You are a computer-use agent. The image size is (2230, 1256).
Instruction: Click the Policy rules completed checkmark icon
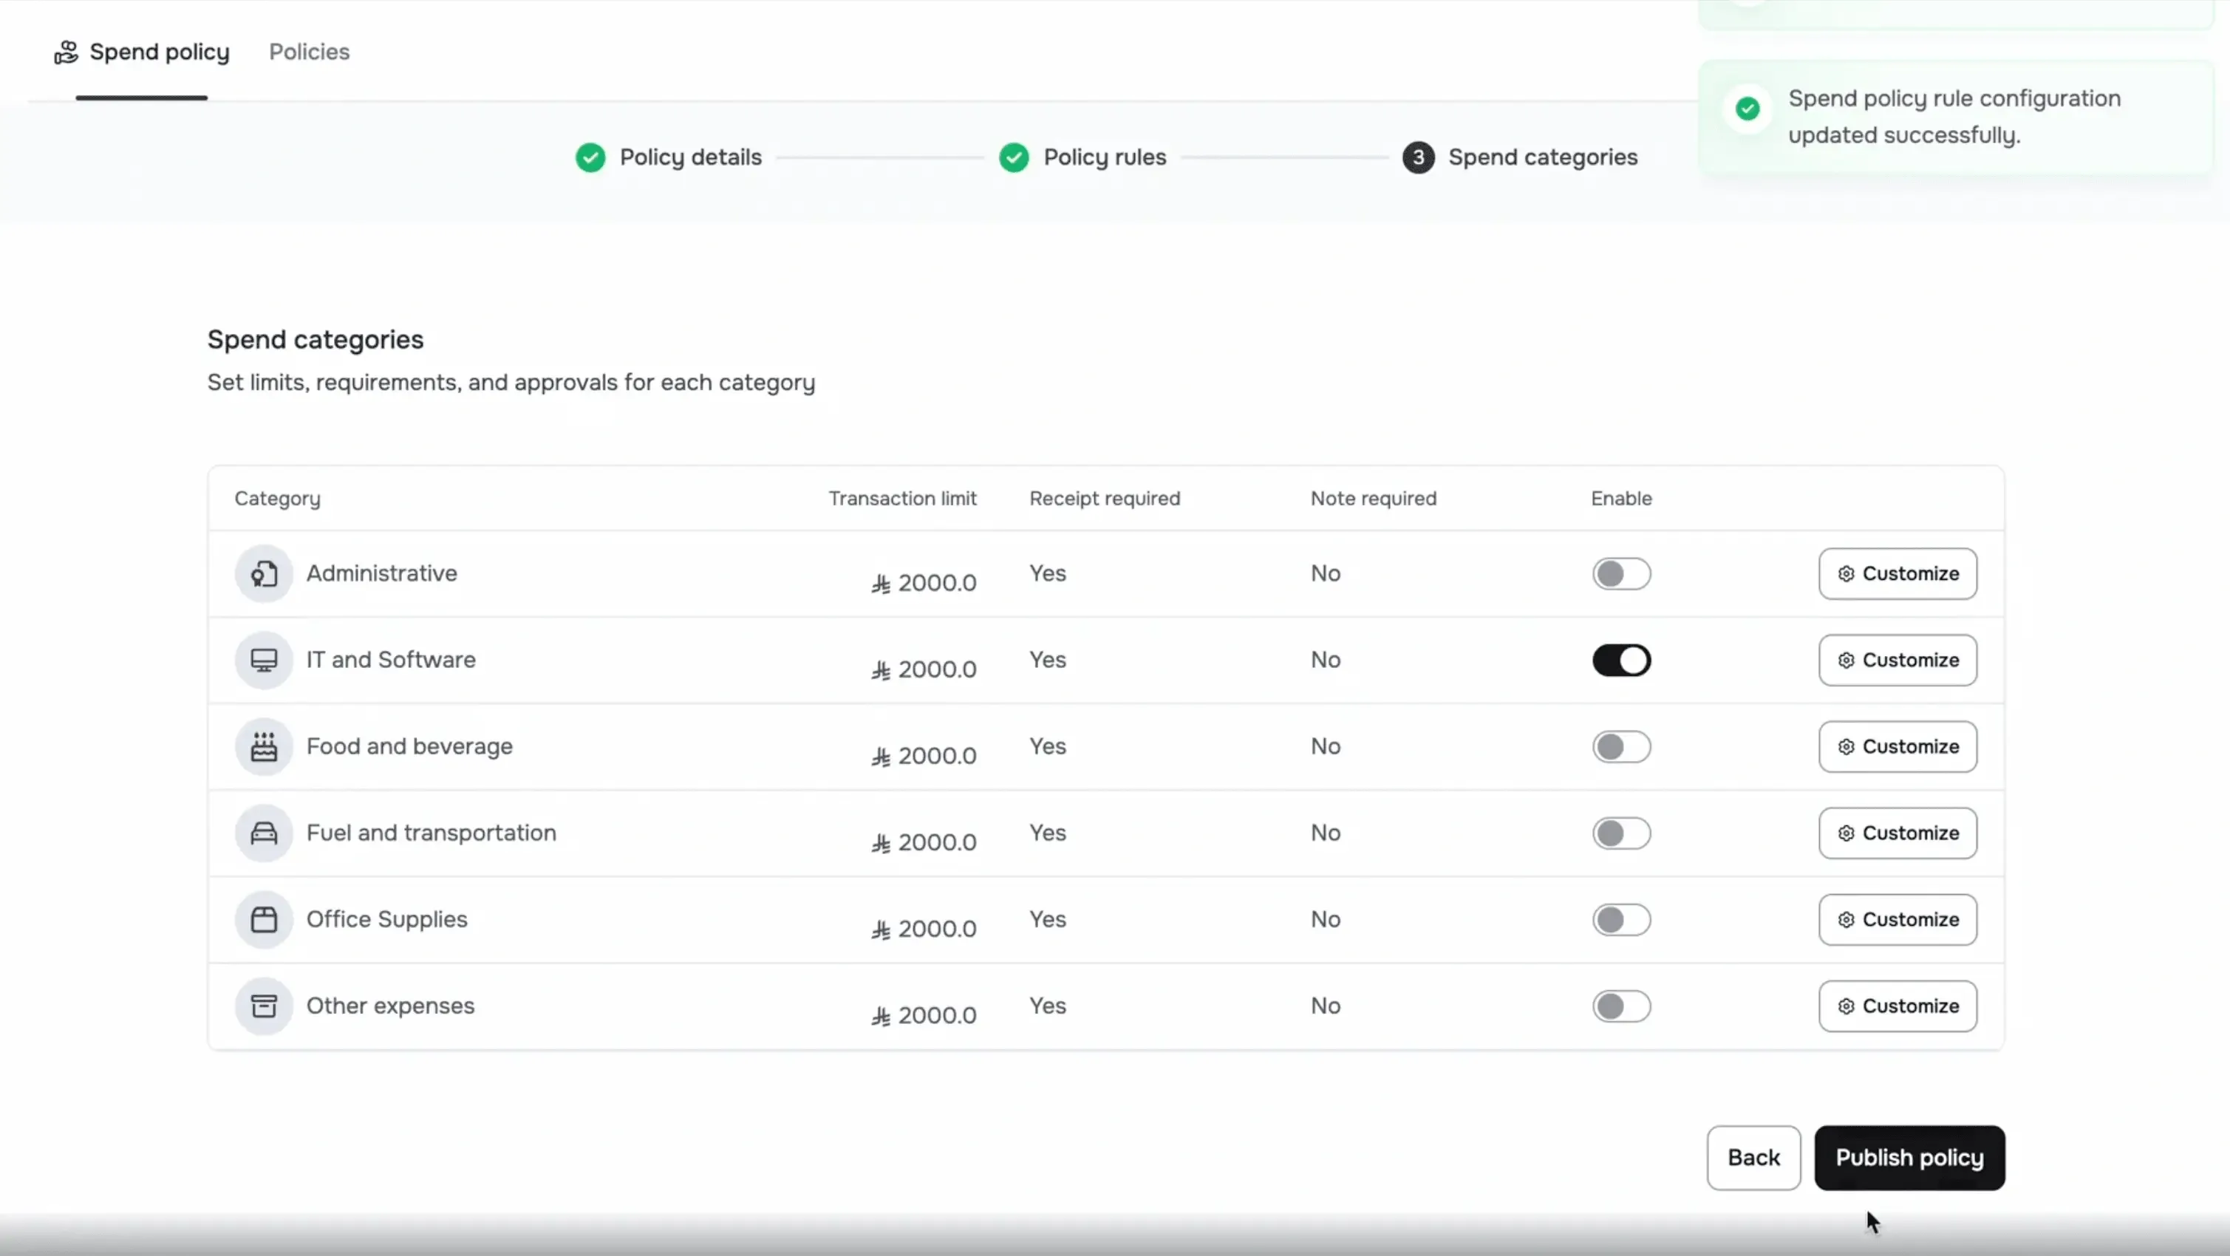coord(1014,157)
